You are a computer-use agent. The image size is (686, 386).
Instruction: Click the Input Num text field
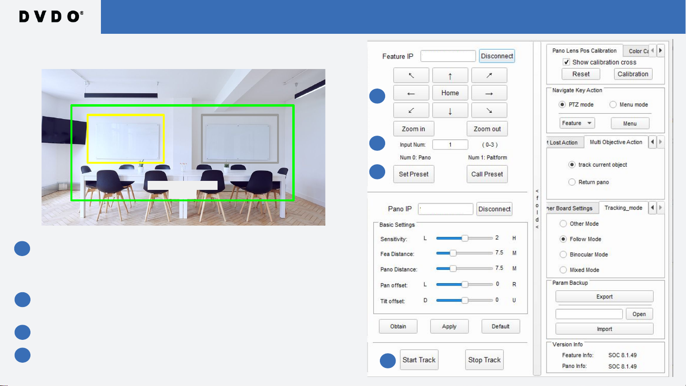[449, 144]
